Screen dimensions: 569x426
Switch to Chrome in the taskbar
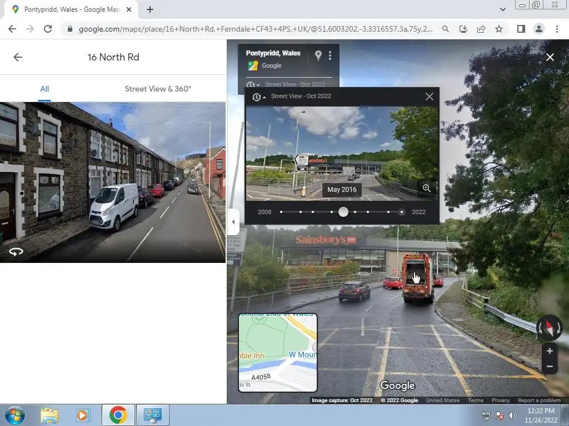[x=118, y=415]
